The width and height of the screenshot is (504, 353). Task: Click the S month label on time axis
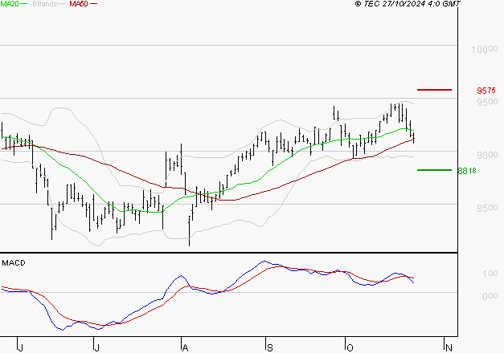[269, 347]
